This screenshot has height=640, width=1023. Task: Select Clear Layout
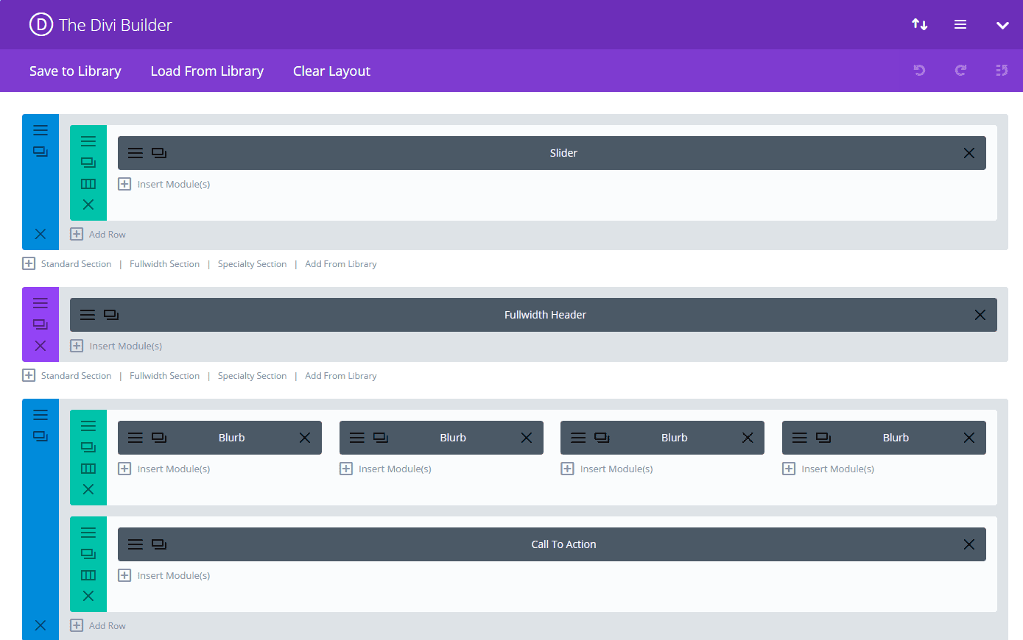tap(331, 71)
